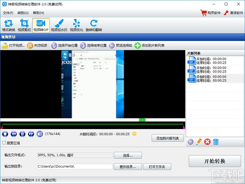
Task: Delete selected segment with red X icon
Action: point(207,142)
